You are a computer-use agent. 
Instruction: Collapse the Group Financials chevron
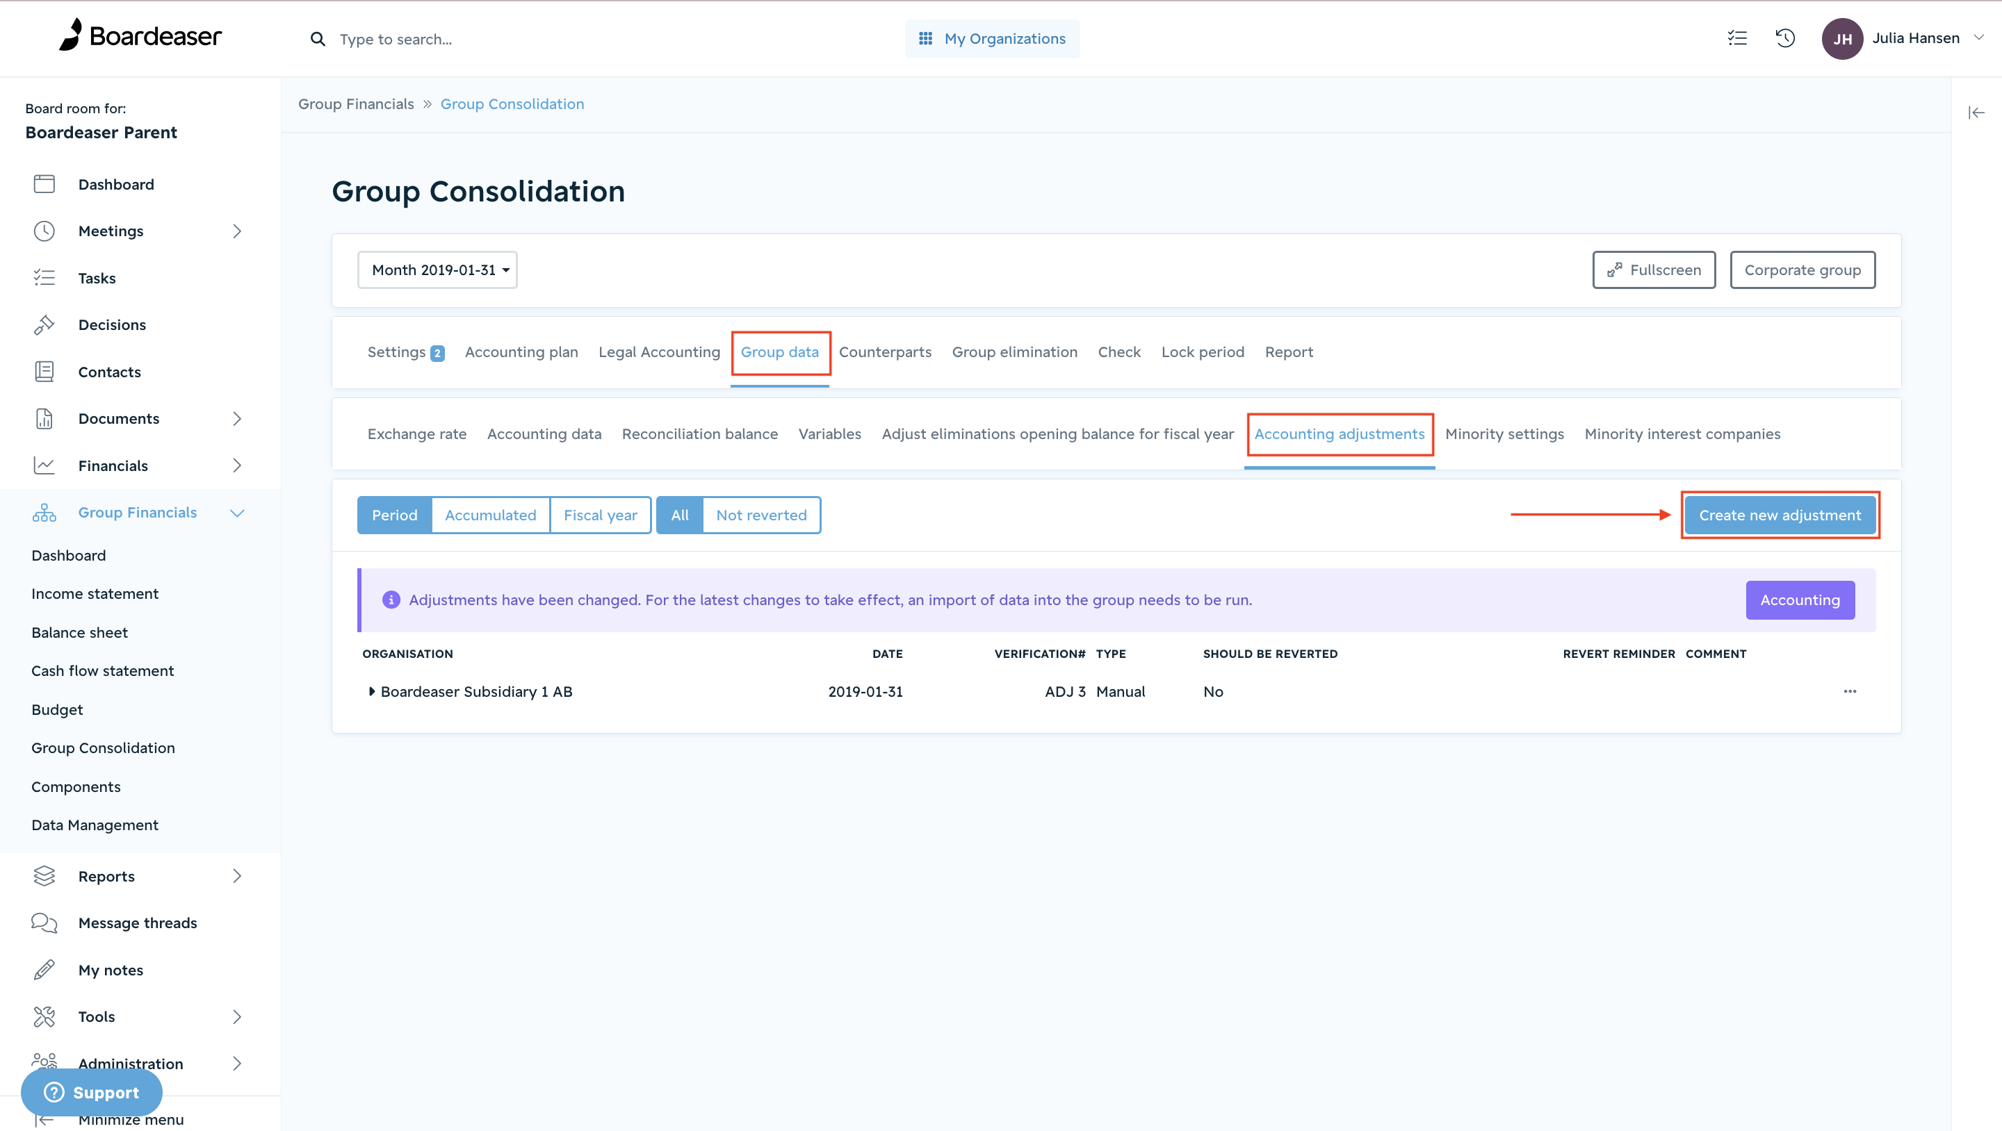coord(237,513)
